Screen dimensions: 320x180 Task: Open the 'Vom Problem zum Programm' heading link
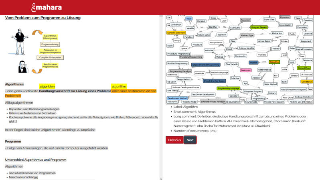click(x=43, y=18)
